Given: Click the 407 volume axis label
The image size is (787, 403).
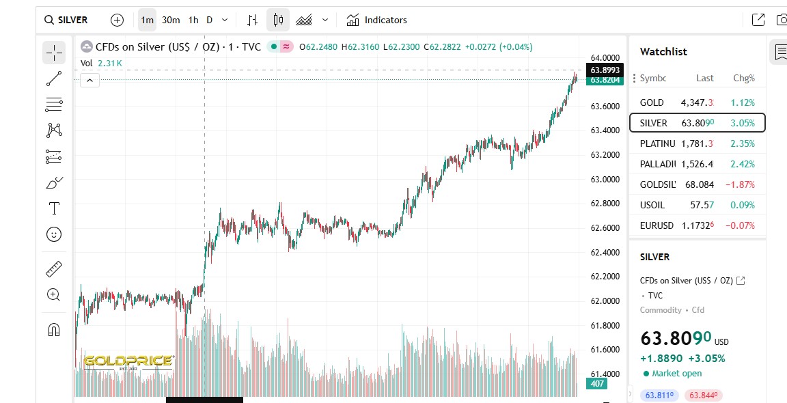Looking at the screenshot, I should (597, 383).
